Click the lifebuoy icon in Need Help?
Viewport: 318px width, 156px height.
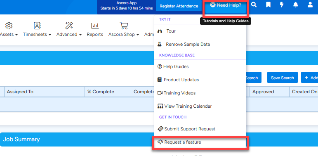coord(212,5)
